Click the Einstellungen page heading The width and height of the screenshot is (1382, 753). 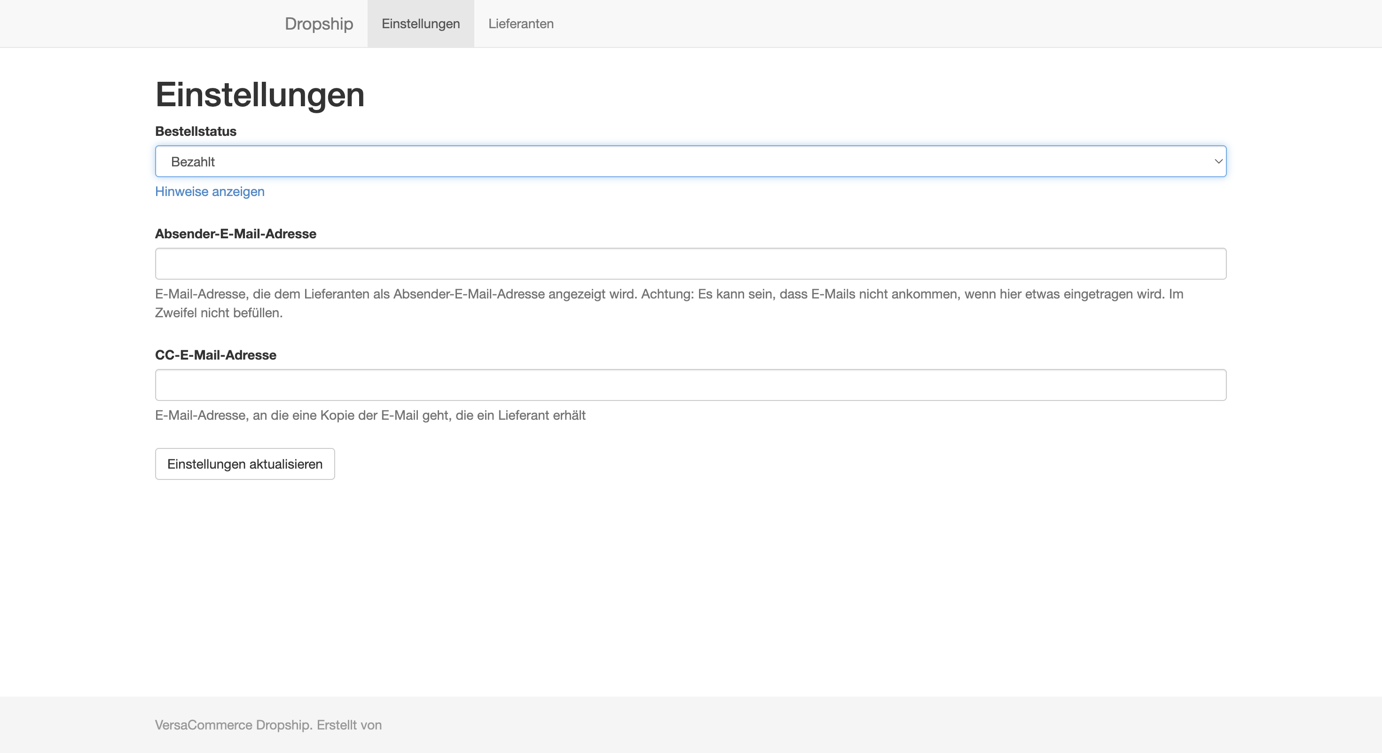(x=260, y=95)
